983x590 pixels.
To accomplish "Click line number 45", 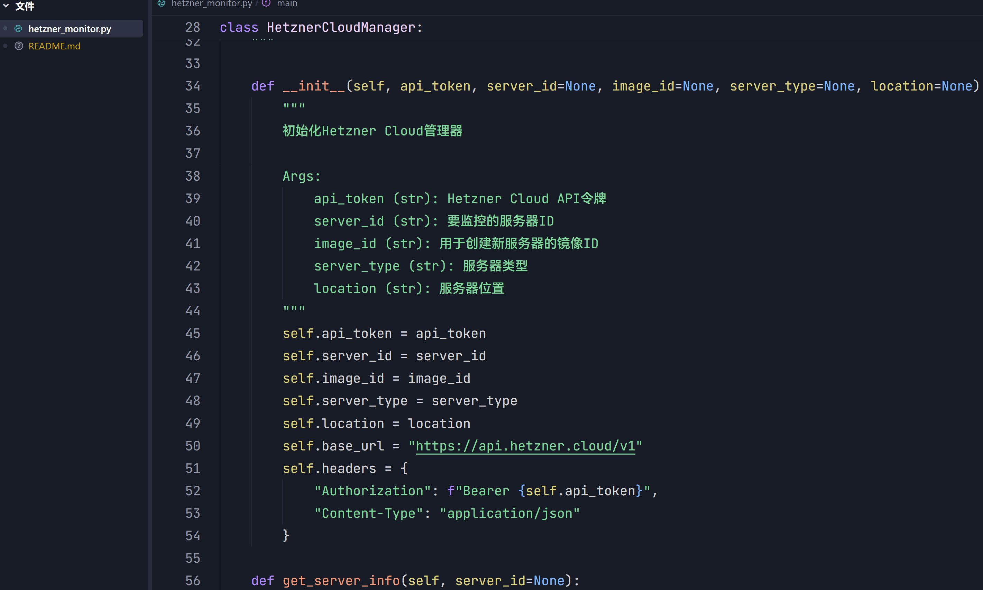I will 193,333.
